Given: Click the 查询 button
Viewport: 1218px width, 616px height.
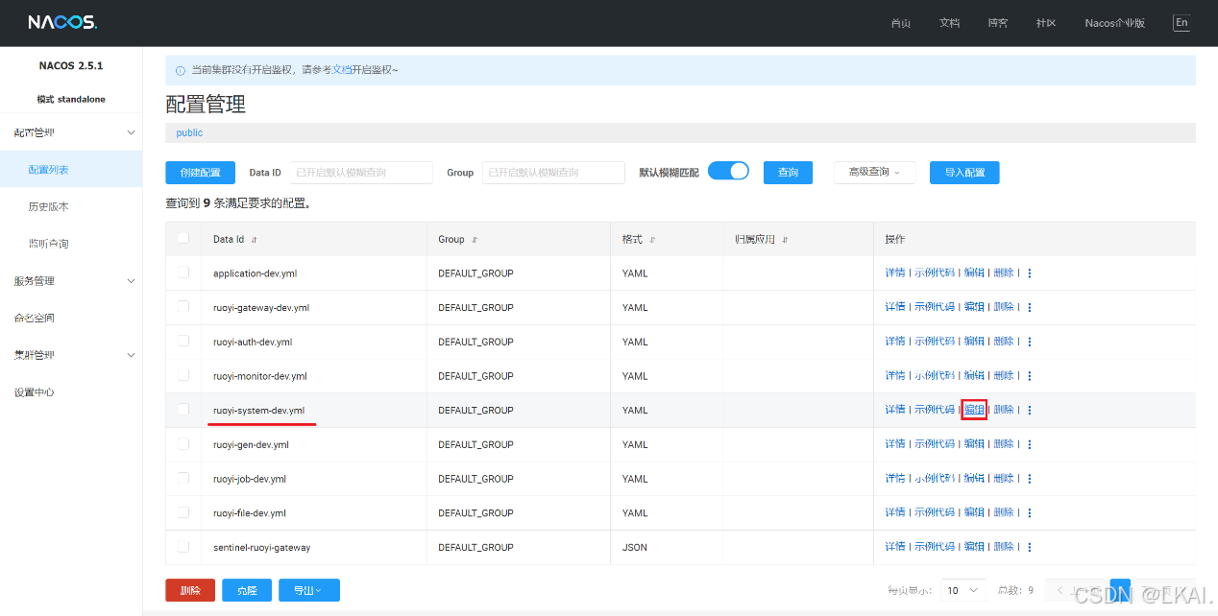Looking at the screenshot, I should [788, 173].
